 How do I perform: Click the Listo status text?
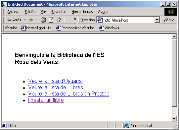(x=12, y=126)
